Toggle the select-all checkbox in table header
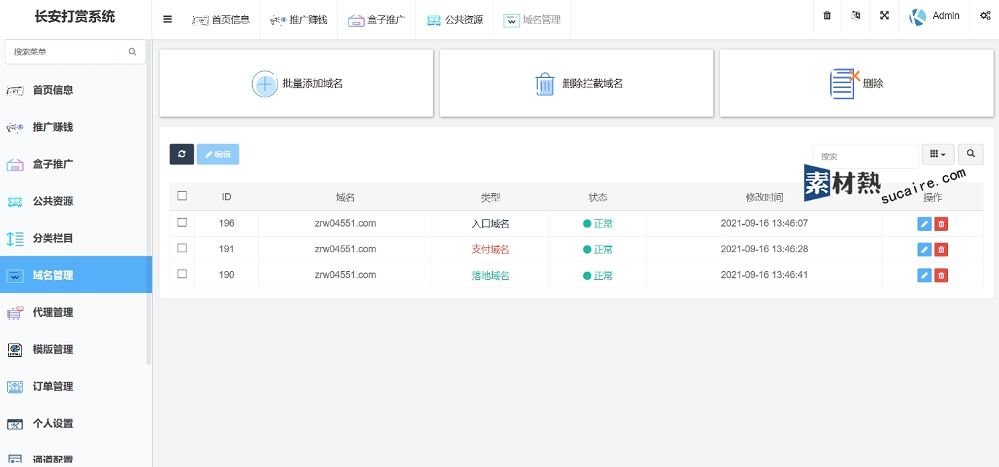 point(182,196)
